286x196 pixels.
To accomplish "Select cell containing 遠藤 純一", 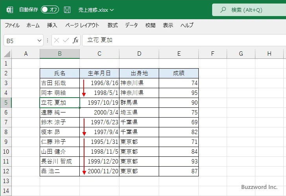I will (60, 113).
